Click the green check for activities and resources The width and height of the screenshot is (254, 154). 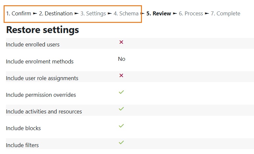(x=121, y=109)
